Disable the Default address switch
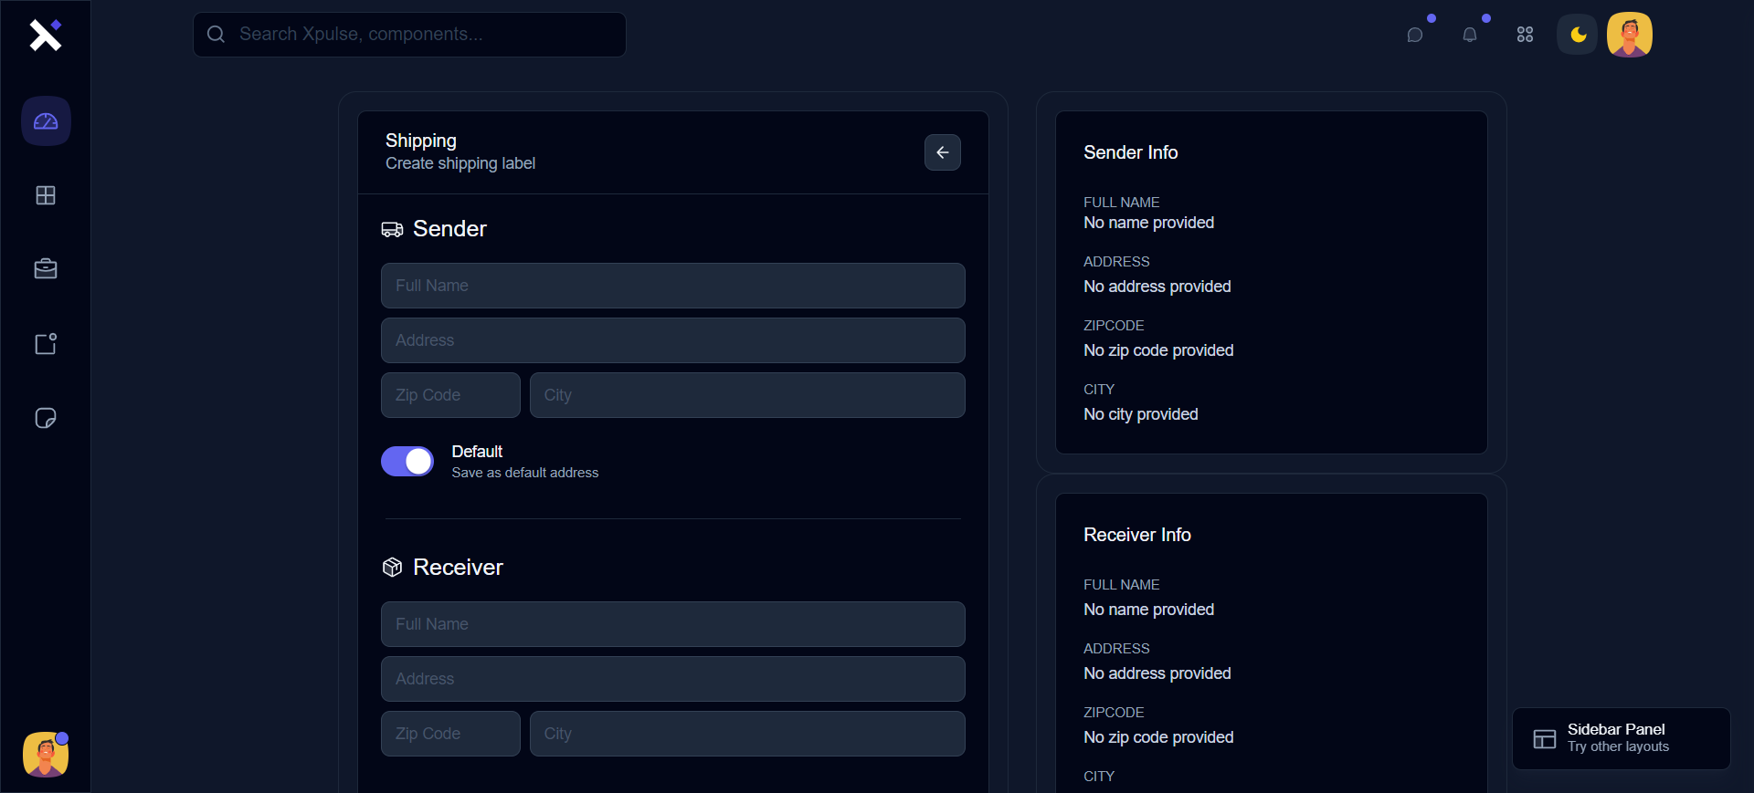This screenshot has height=793, width=1754. pyautogui.click(x=407, y=462)
